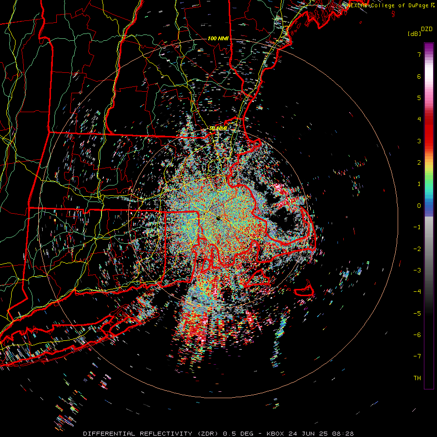437x437 pixels.
Task: Click the positive '7' value on the scale
Action: (419, 54)
